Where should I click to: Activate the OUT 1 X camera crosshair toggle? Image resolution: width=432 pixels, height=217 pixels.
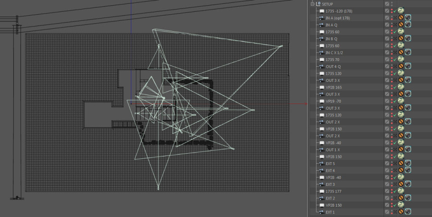tap(395, 149)
